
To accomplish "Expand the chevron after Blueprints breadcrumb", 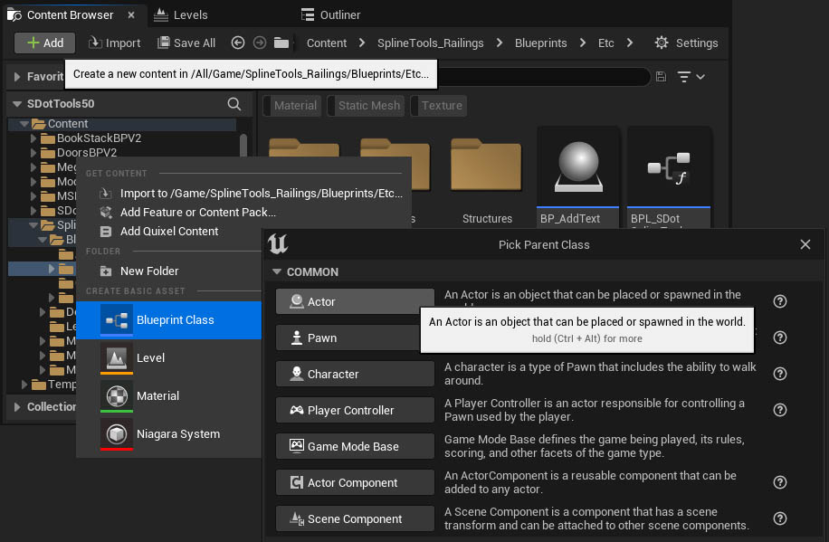I will [x=583, y=43].
